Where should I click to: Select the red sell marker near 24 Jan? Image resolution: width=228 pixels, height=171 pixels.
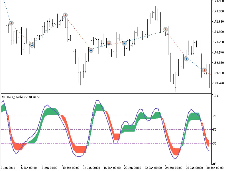[166, 29]
